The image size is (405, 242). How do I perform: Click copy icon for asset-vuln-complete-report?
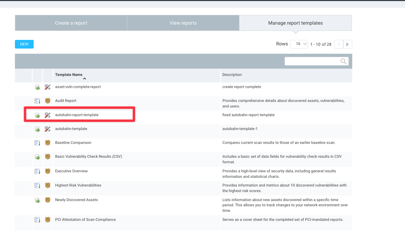tap(37, 87)
